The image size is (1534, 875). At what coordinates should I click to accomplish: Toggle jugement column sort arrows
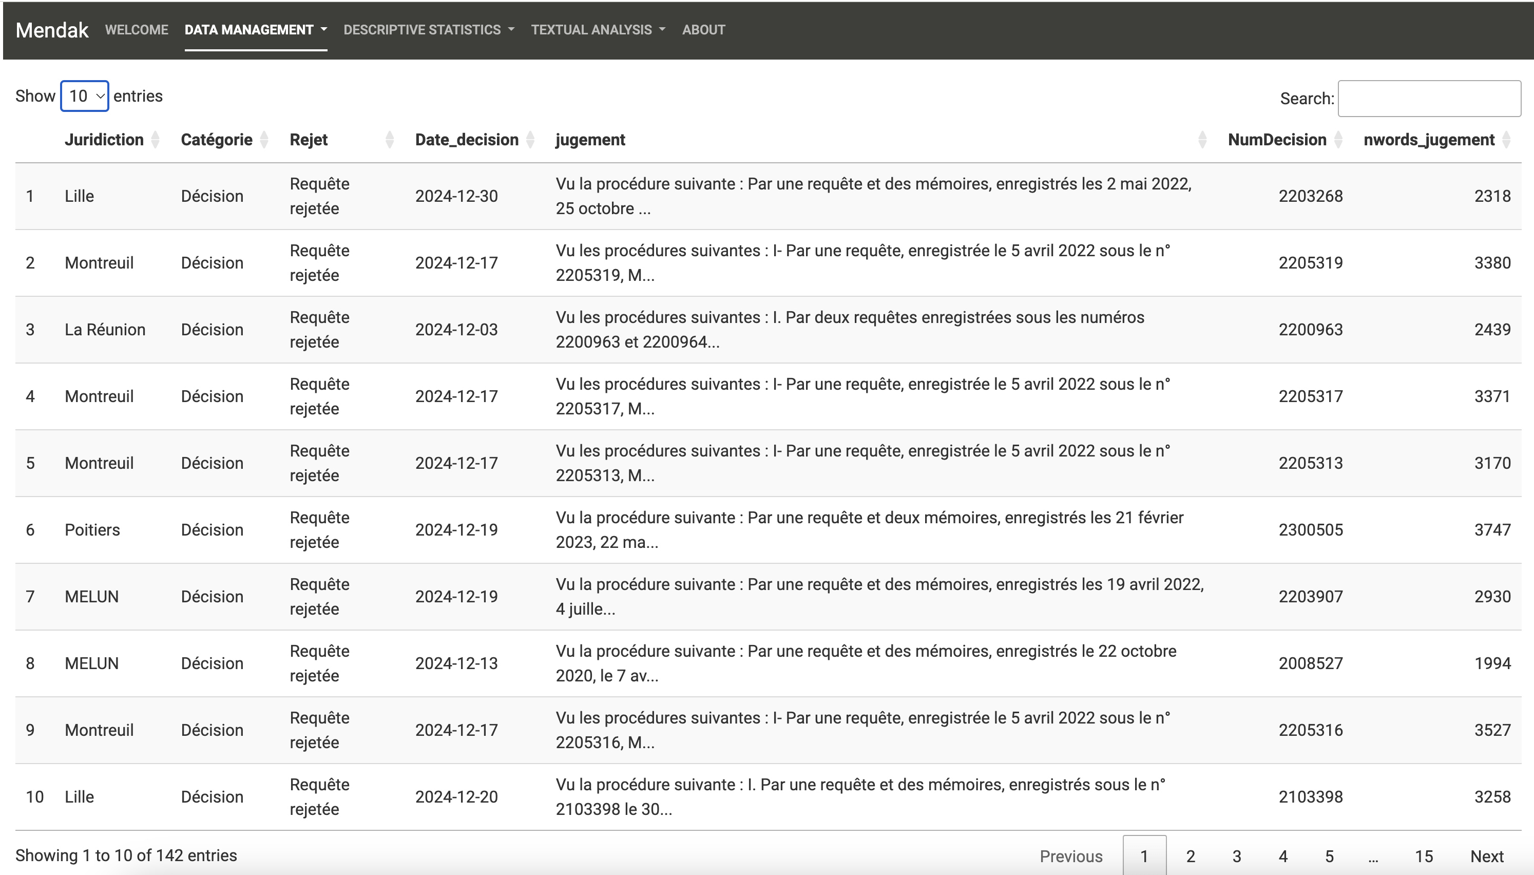(x=1202, y=140)
